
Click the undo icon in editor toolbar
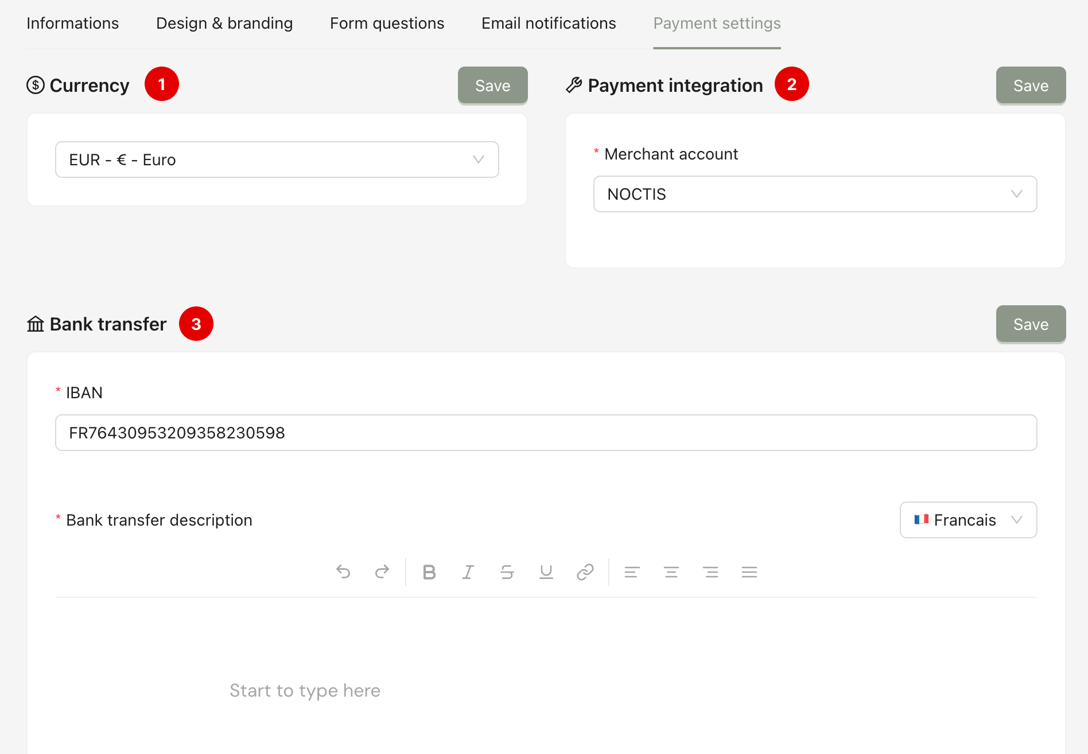pos(343,572)
